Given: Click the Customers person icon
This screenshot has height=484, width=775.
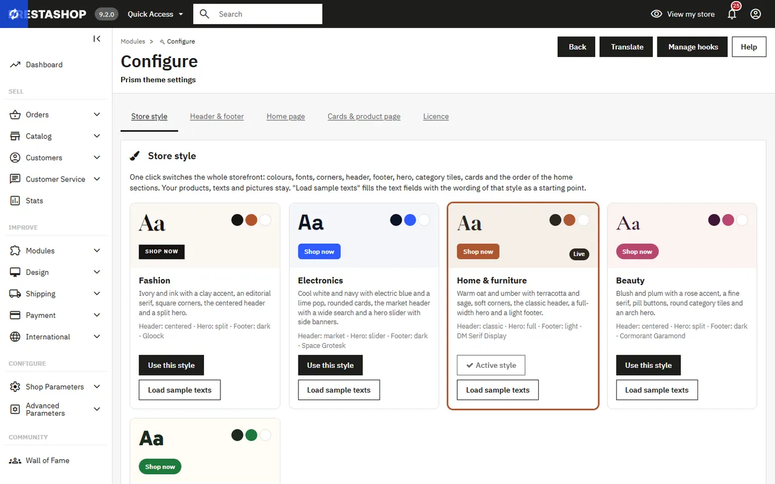Looking at the screenshot, I should click(x=15, y=158).
